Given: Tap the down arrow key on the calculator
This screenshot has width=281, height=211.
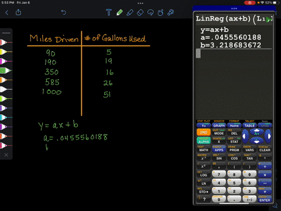Looking at the screenshot, I should tap(256, 140).
